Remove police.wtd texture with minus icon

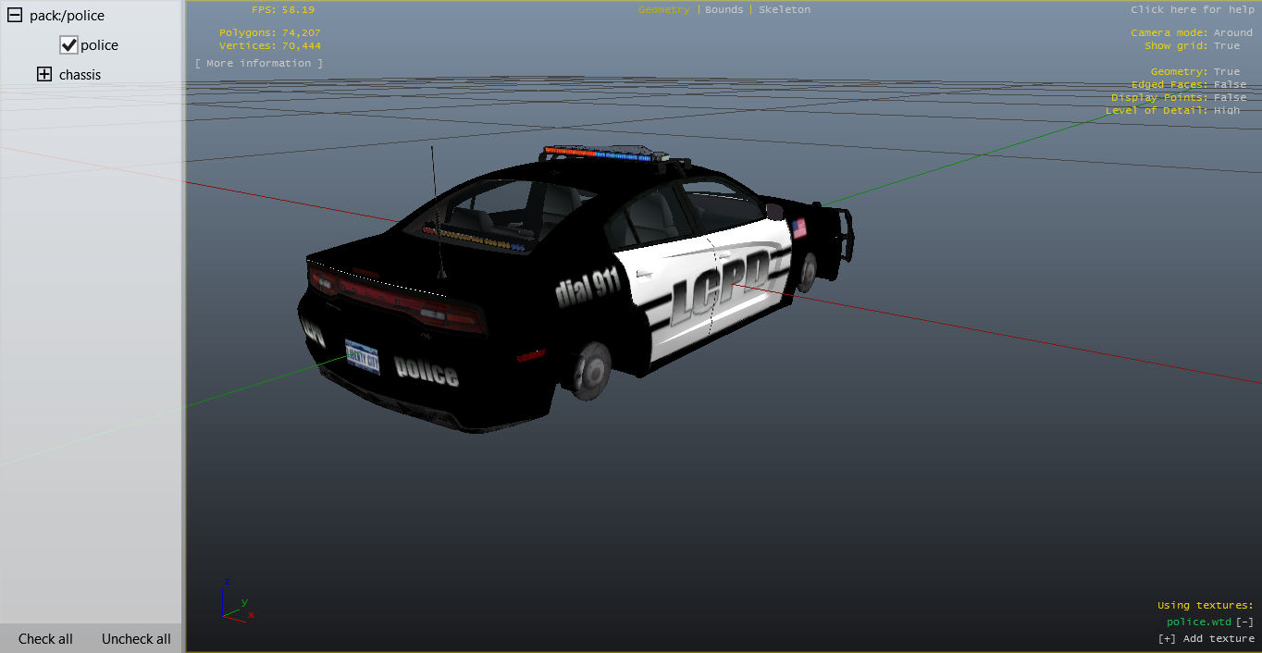1244,622
